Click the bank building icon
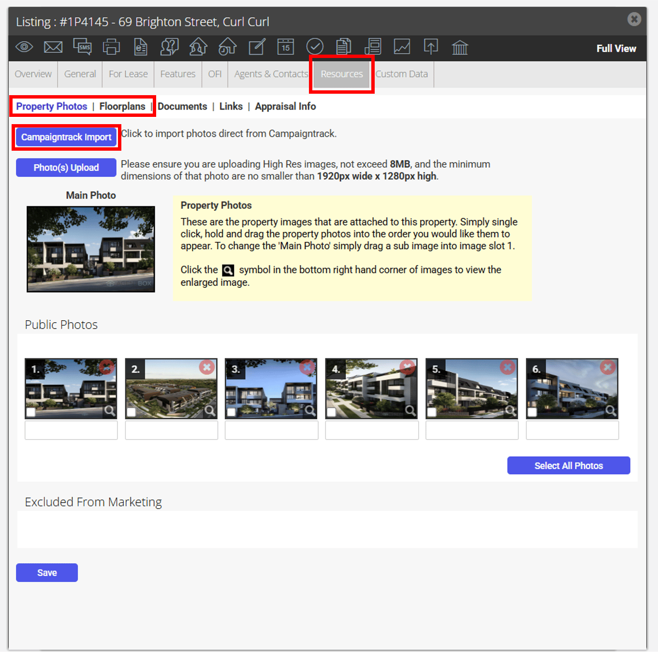Screen dimensions: 658x655 click(x=460, y=47)
